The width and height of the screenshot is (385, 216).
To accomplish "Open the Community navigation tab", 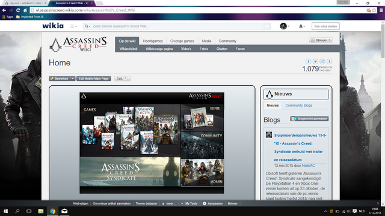I will pyautogui.click(x=227, y=41).
